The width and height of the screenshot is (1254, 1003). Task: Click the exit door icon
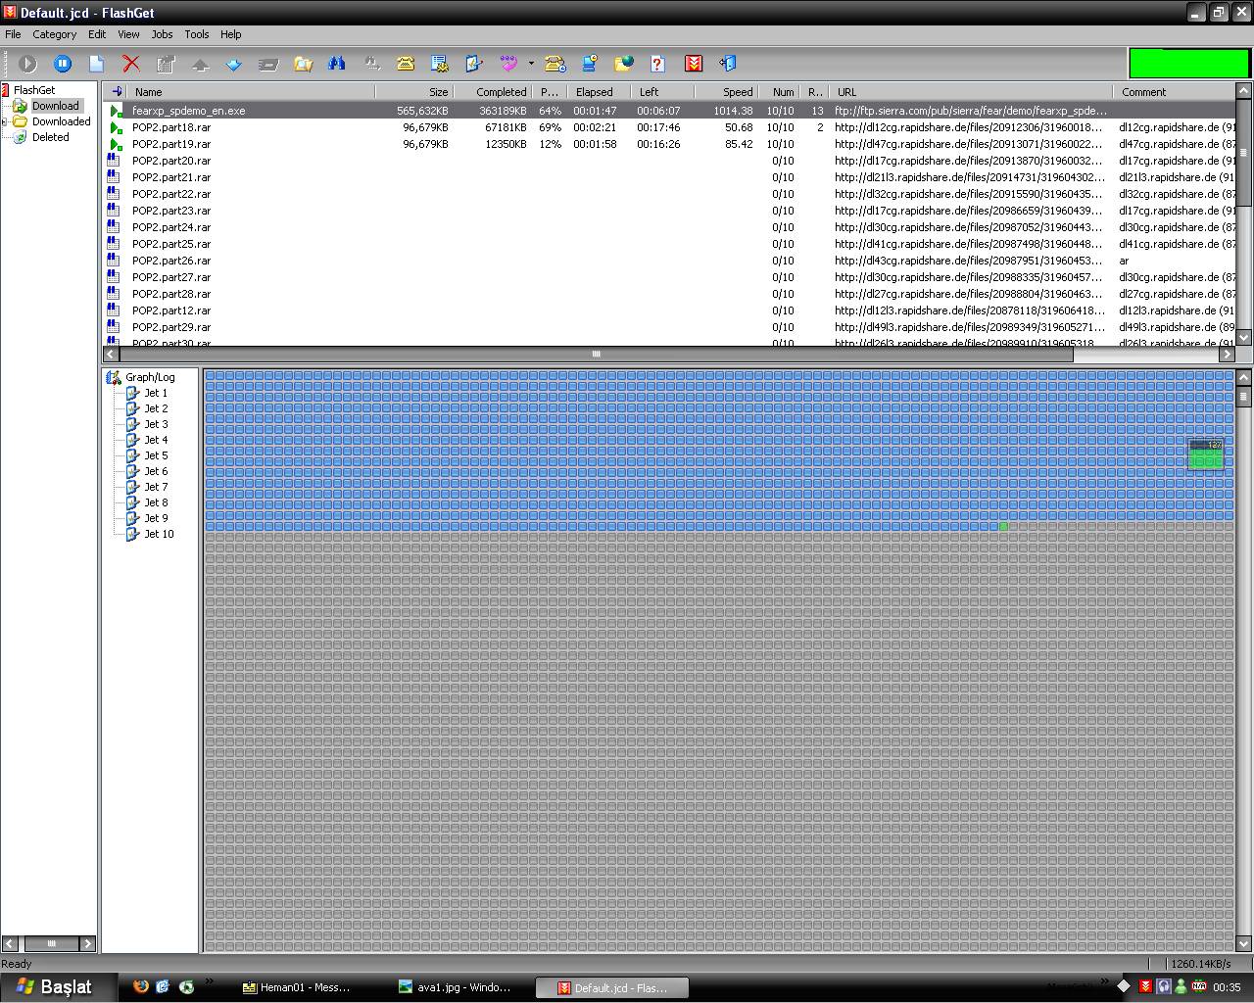click(x=728, y=64)
